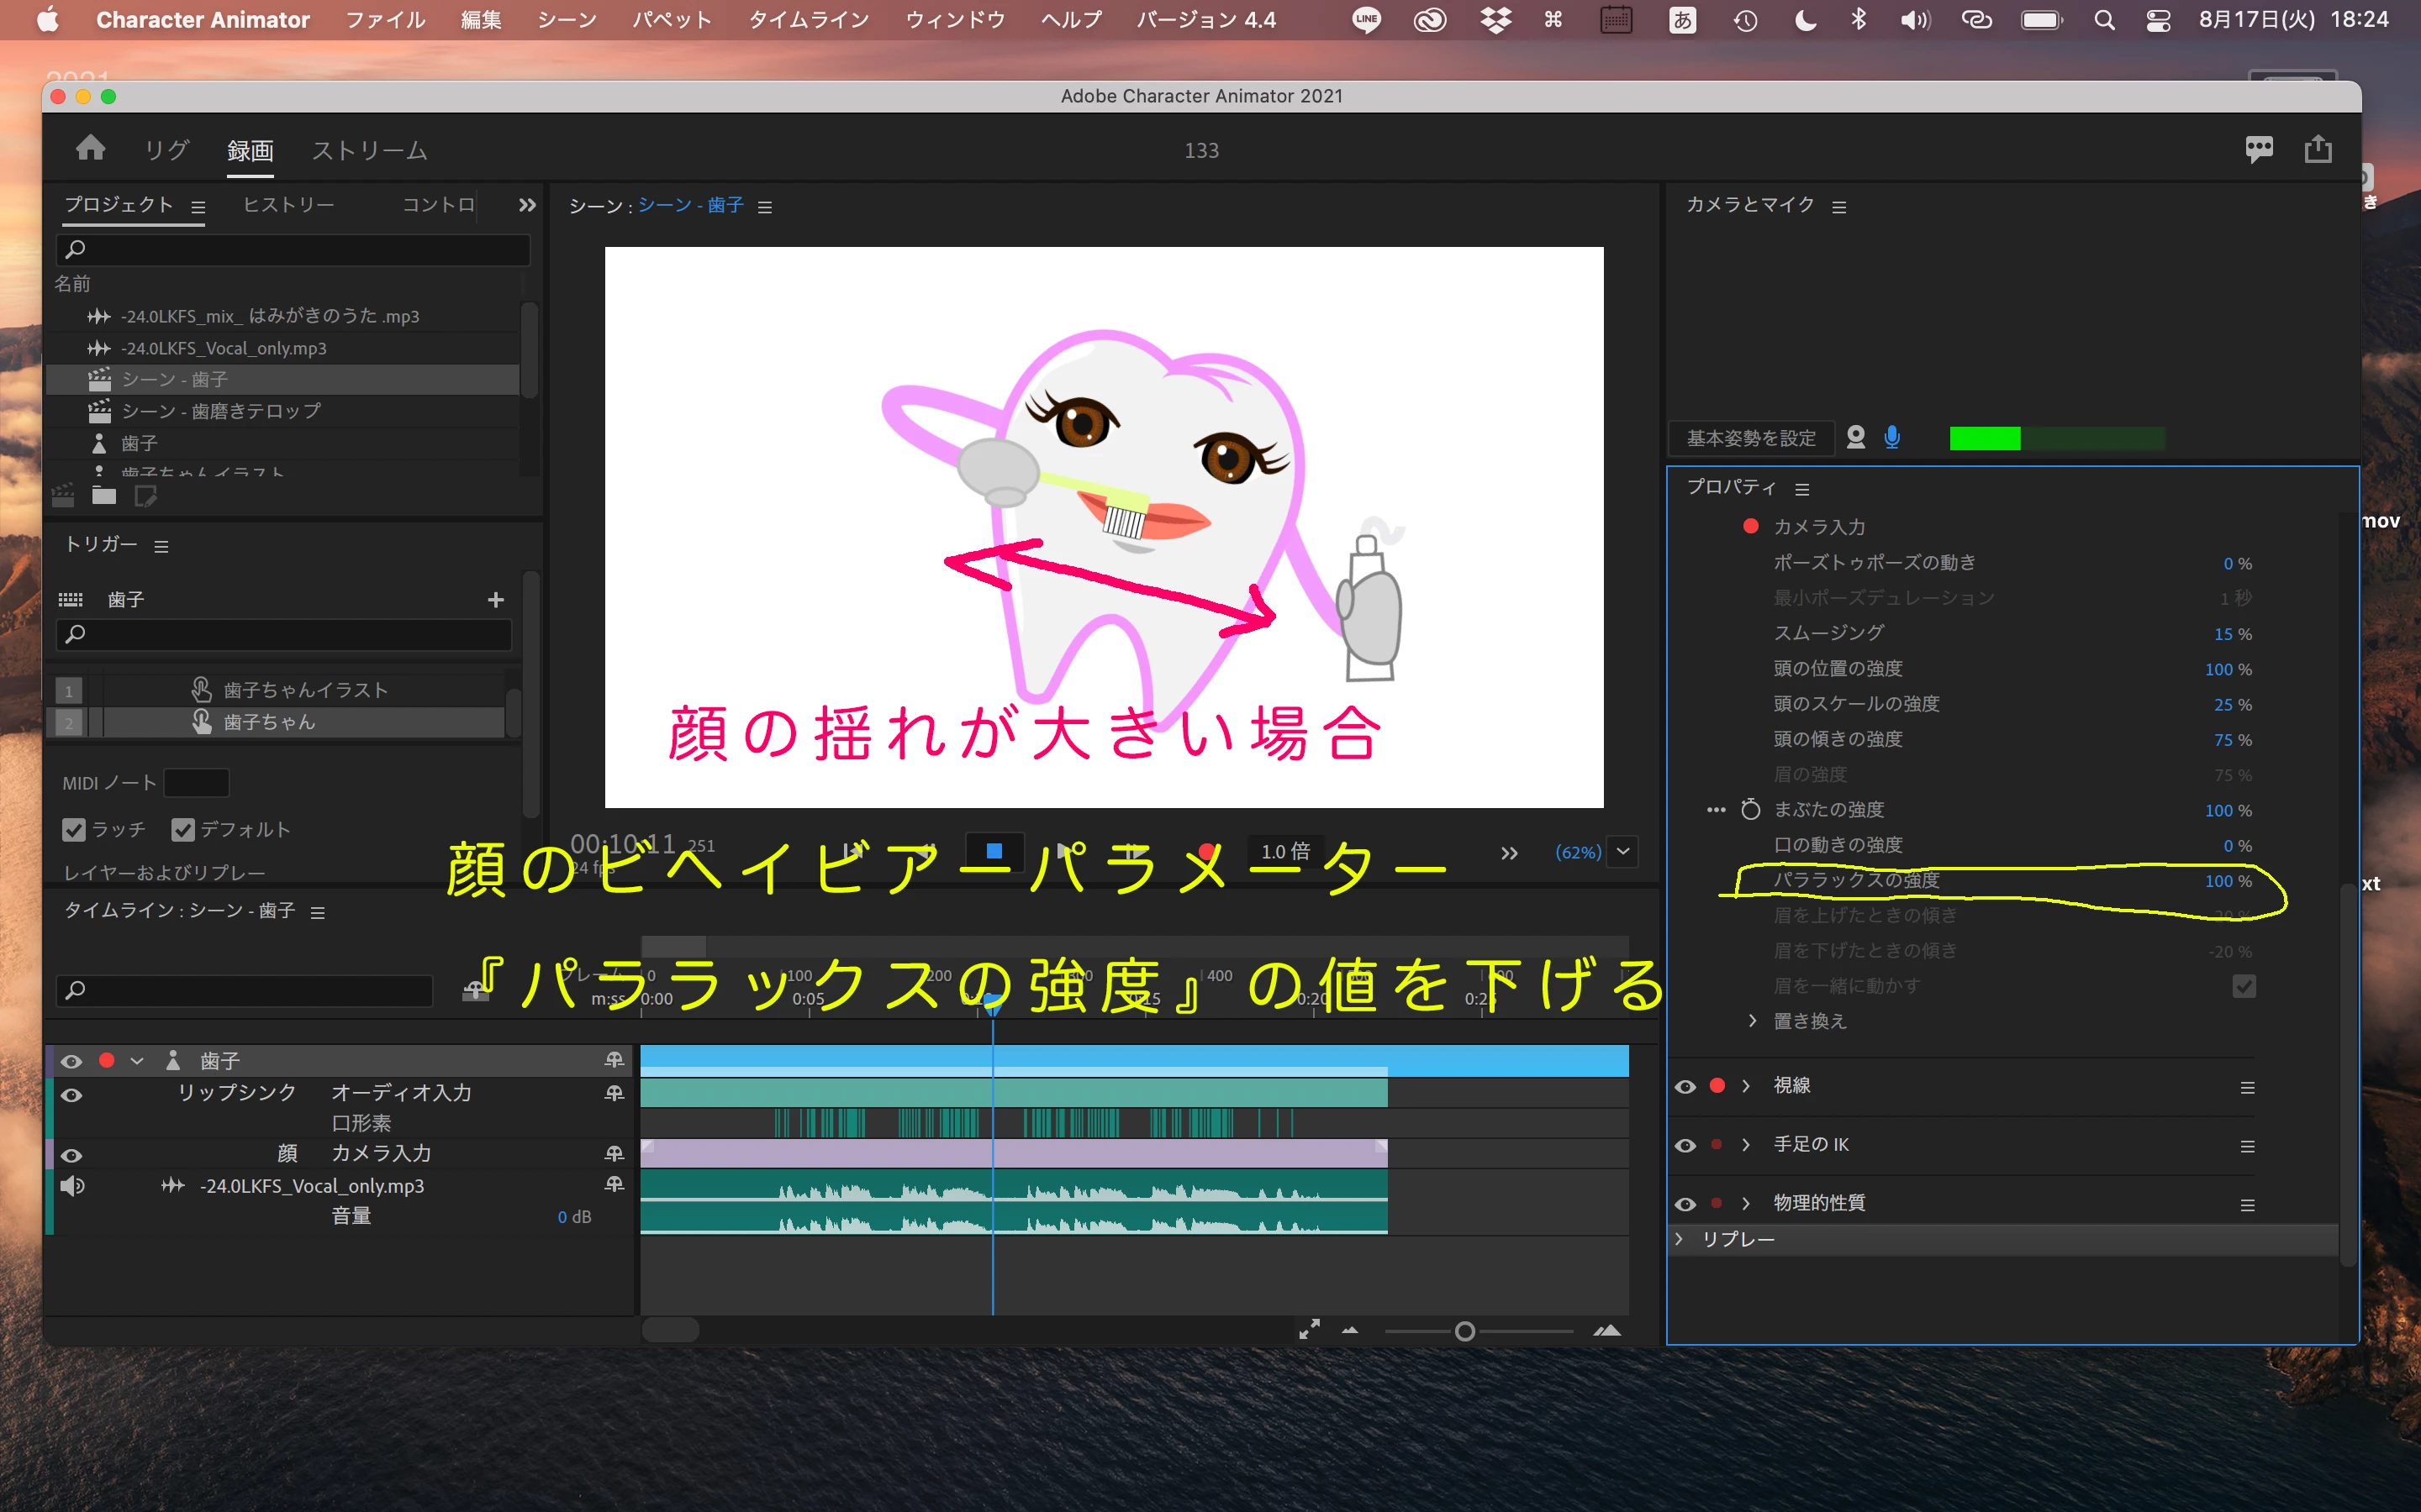Hide the 歯子 puppet track eye icon
This screenshot has height=1512, width=2421.
pyautogui.click(x=71, y=1061)
